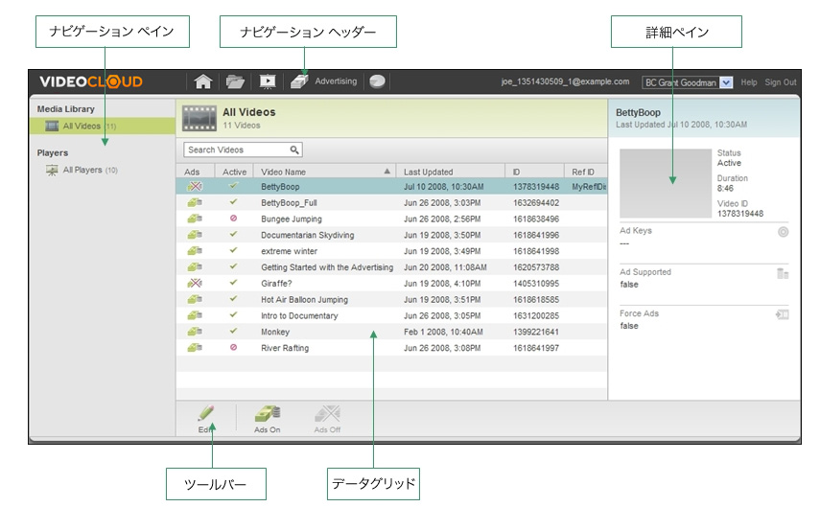
Task: Click the MyRefID reference cell
Action: point(589,187)
